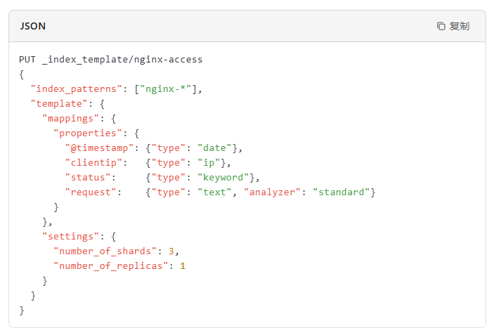Click the "status" field name
This screenshot has width=496, height=335.
(x=88, y=178)
